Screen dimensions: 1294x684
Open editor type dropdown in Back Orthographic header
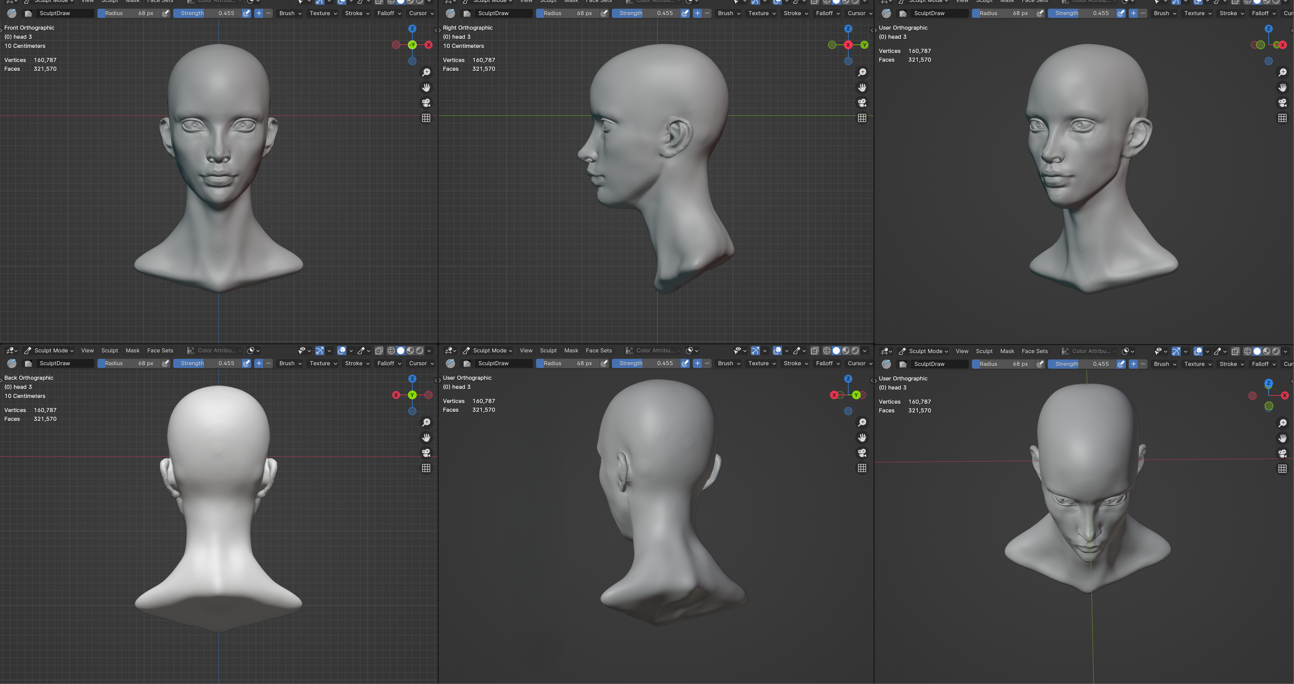(12, 351)
